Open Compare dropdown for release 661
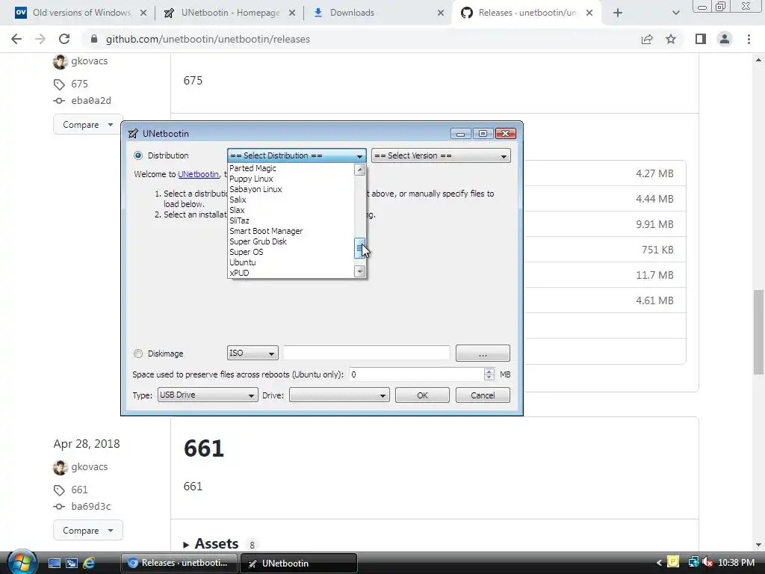Viewport: 765px width, 574px height. (x=88, y=530)
